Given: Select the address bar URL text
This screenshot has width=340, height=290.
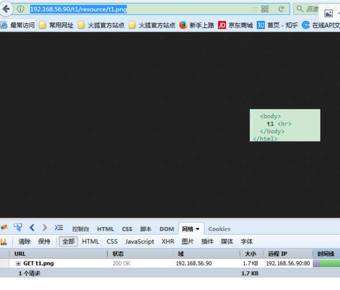Looking at the screenshot, I should [x=79, y=9].
